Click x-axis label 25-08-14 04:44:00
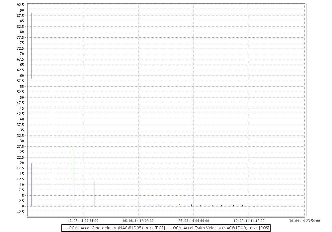The height and width of the screenshot is (232, 332). pos(194,221)
